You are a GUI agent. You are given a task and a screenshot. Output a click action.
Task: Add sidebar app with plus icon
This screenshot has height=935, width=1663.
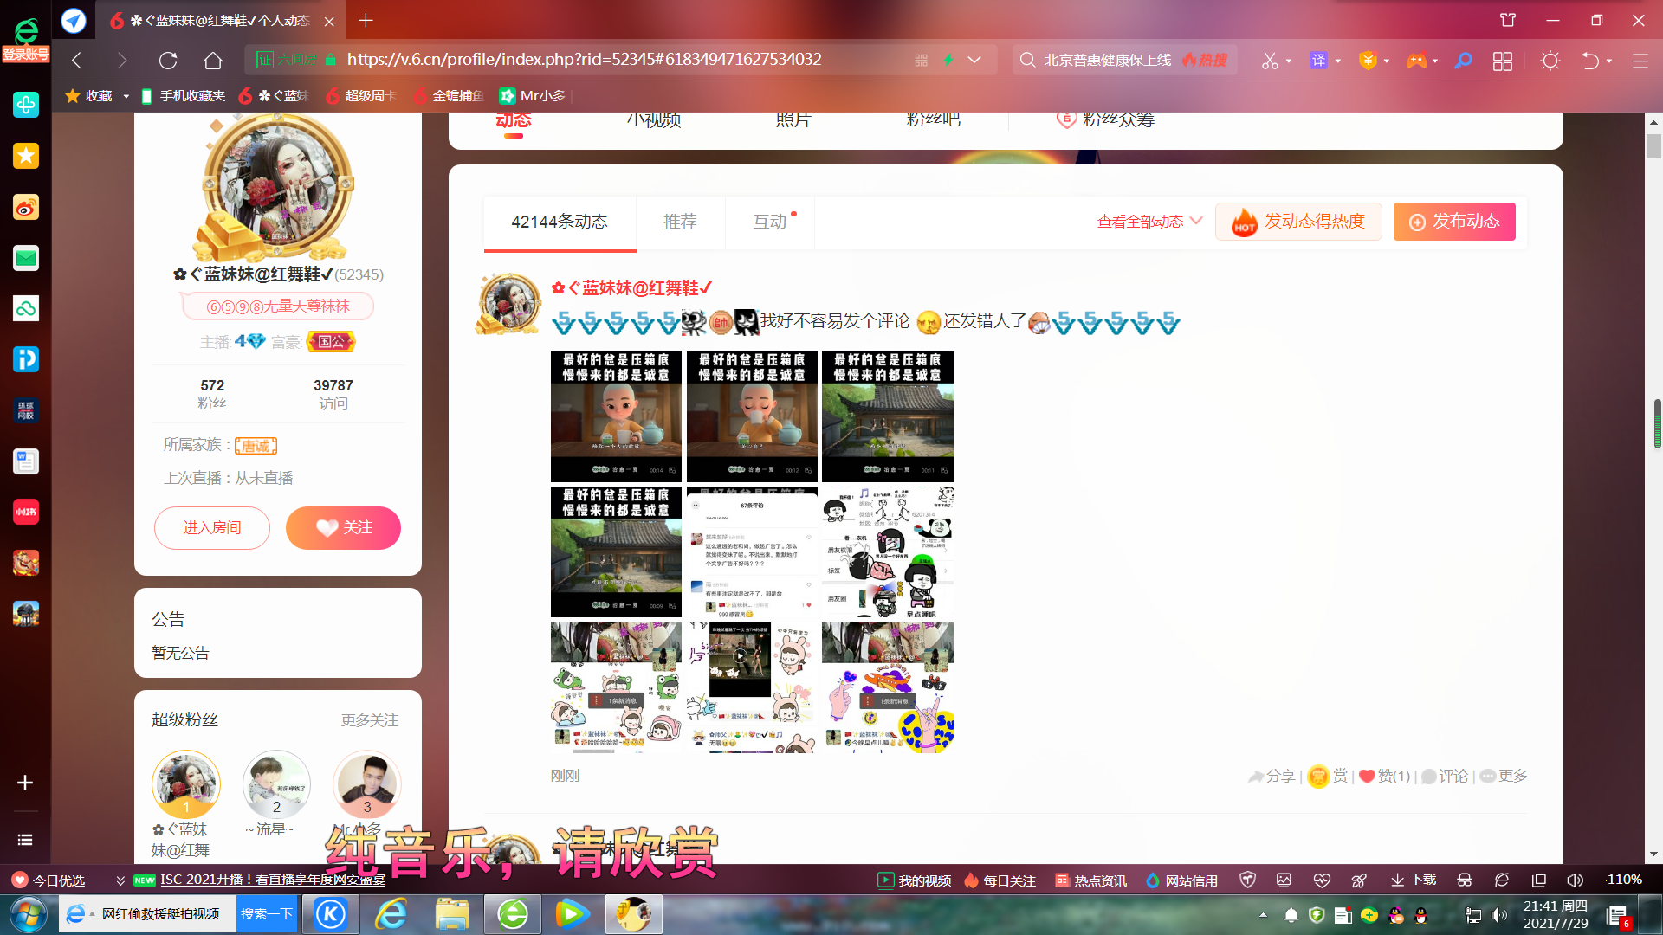coord(25,783)
